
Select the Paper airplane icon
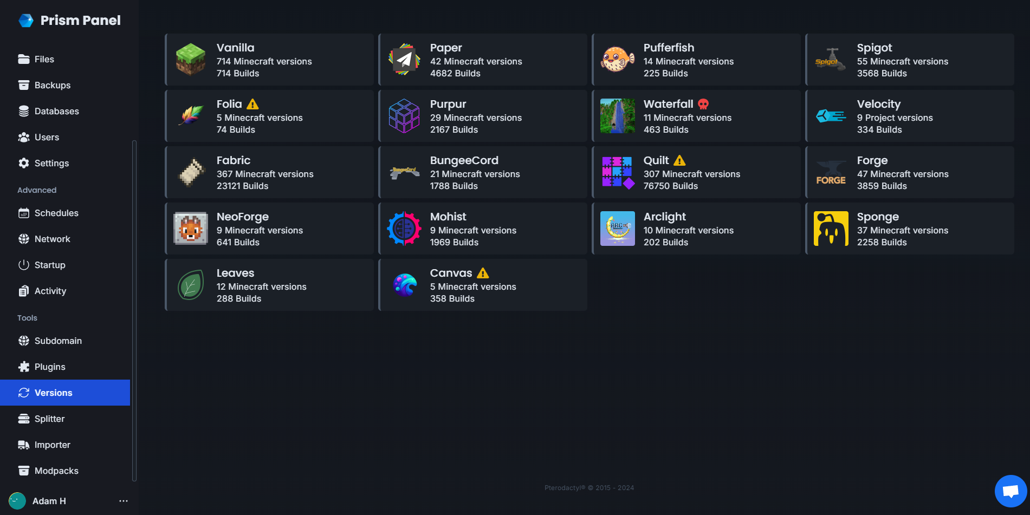point(404,60)
